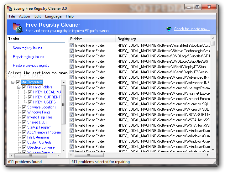Collapse the Files and Folders node
Image resolution: width=225 pixels, height=173 pixels.
point(18,87)
